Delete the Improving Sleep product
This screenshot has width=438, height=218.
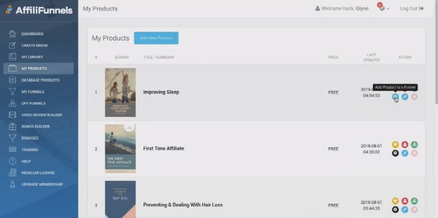pos(414,97)
